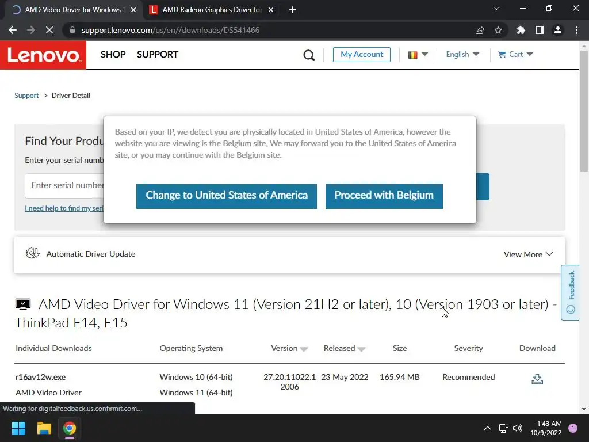Open the SHOP menu
This screenshot has width=589, height=442.
click(113, 55)
